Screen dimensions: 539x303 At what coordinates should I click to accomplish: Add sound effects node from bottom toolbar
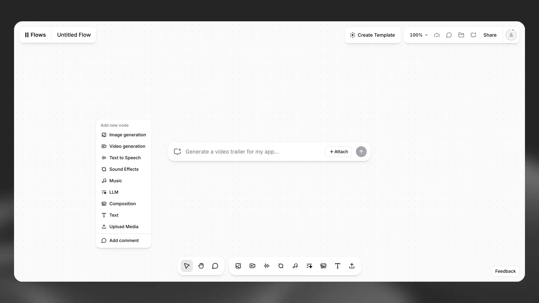coord(281,266)
